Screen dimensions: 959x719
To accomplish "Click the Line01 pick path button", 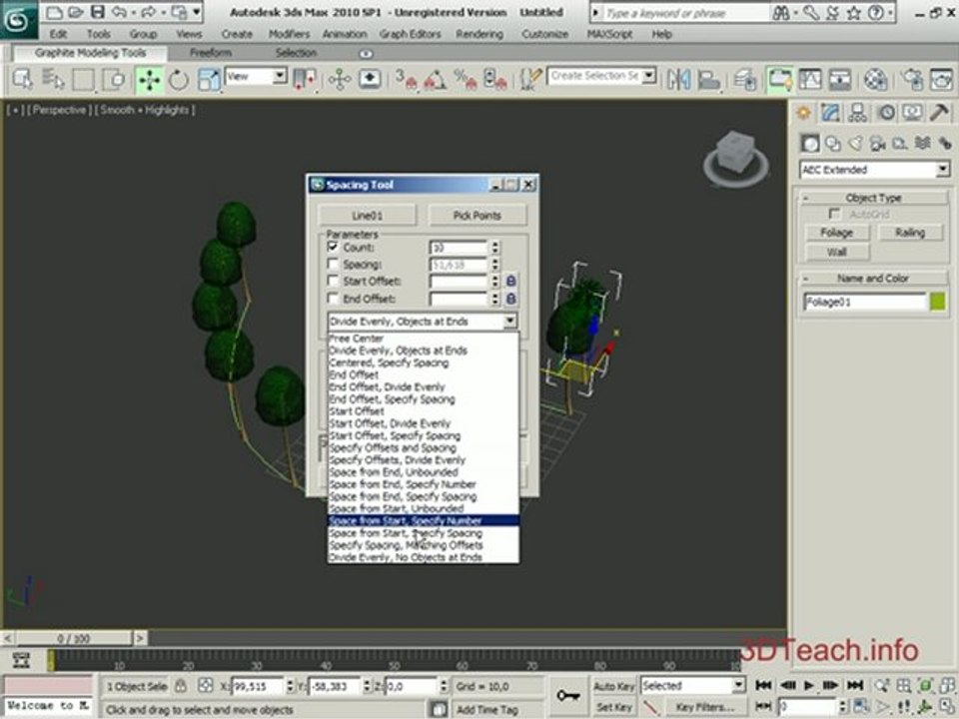I will pos(367,216).
